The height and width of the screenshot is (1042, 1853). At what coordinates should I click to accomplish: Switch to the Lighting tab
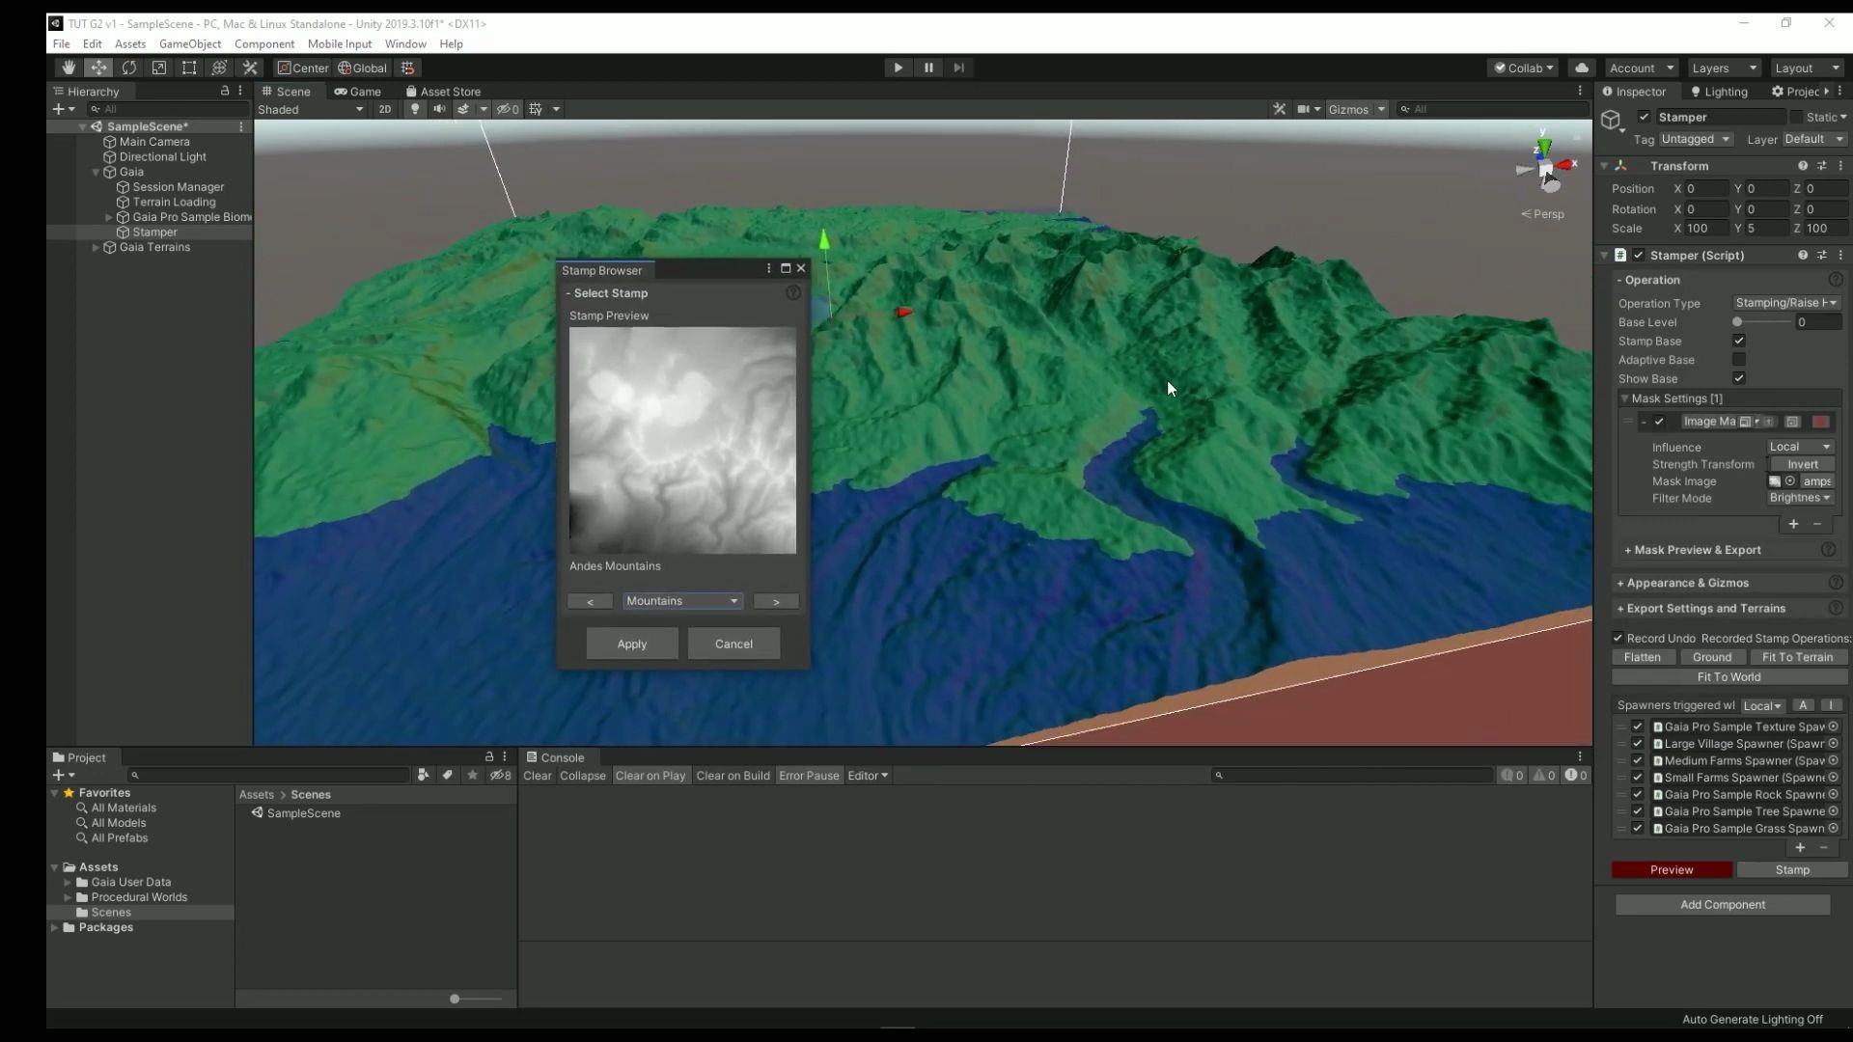pos(1719,92)
